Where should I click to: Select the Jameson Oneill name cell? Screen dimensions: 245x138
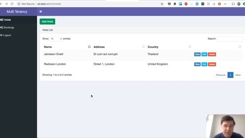54,54
